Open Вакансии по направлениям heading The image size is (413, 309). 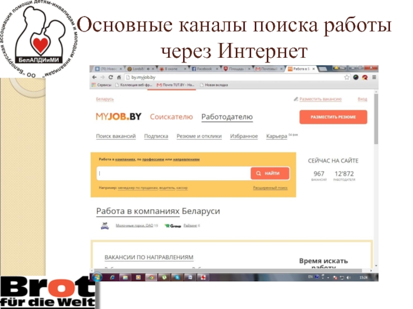tap(149, 257)
